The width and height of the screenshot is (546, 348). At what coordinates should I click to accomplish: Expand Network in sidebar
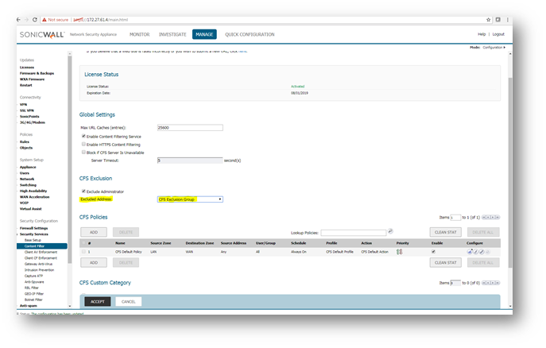[x=27, y=179]
